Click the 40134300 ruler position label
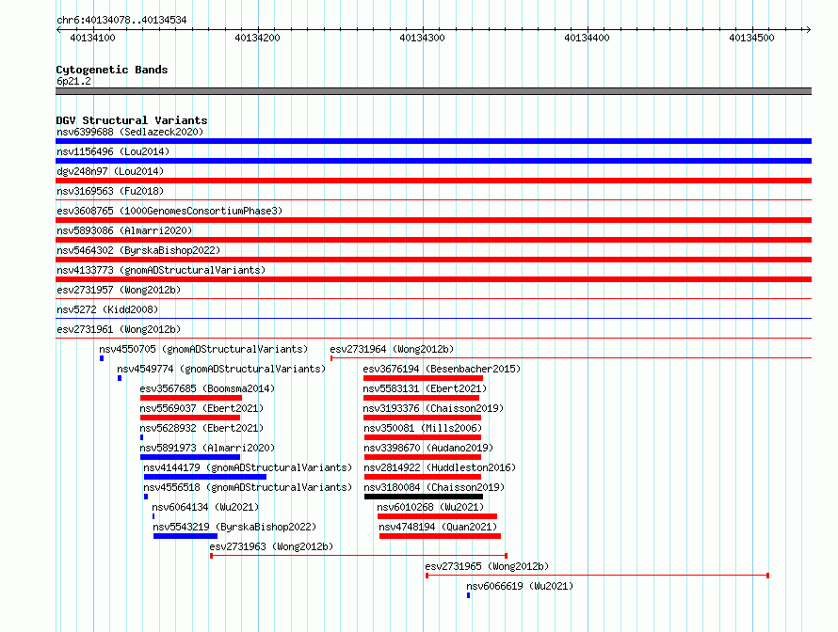Image resolution: width=838 pixels, height=632 pixels. click(x=422, y=38)
